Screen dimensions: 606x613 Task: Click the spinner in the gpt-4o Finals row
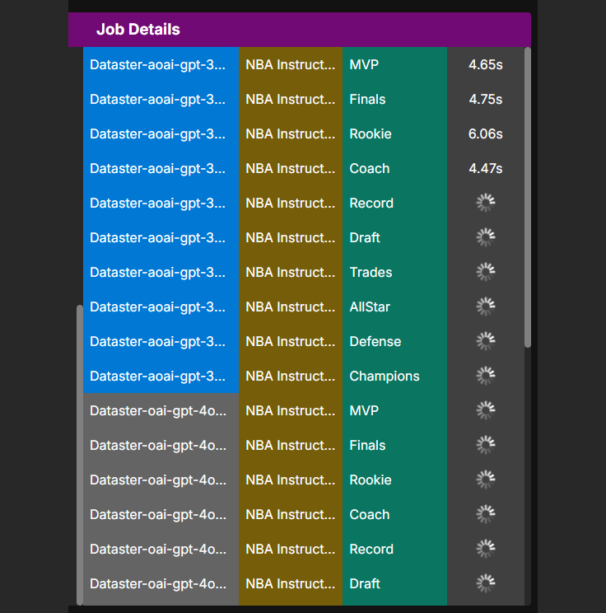tap(486, 445)
